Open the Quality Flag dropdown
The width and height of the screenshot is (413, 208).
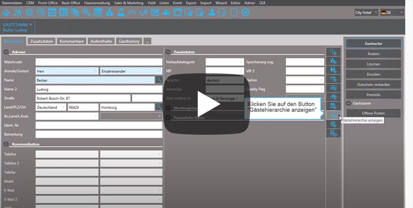305,89
